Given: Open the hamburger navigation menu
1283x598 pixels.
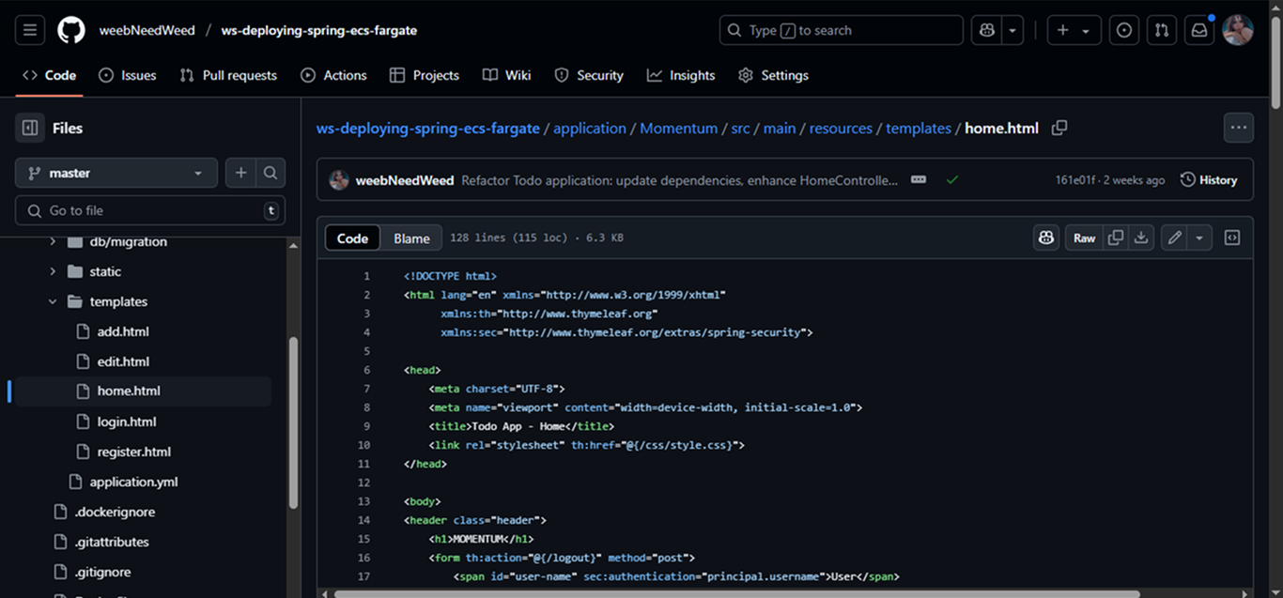Looking at the screenshot, I should [30, 30].
